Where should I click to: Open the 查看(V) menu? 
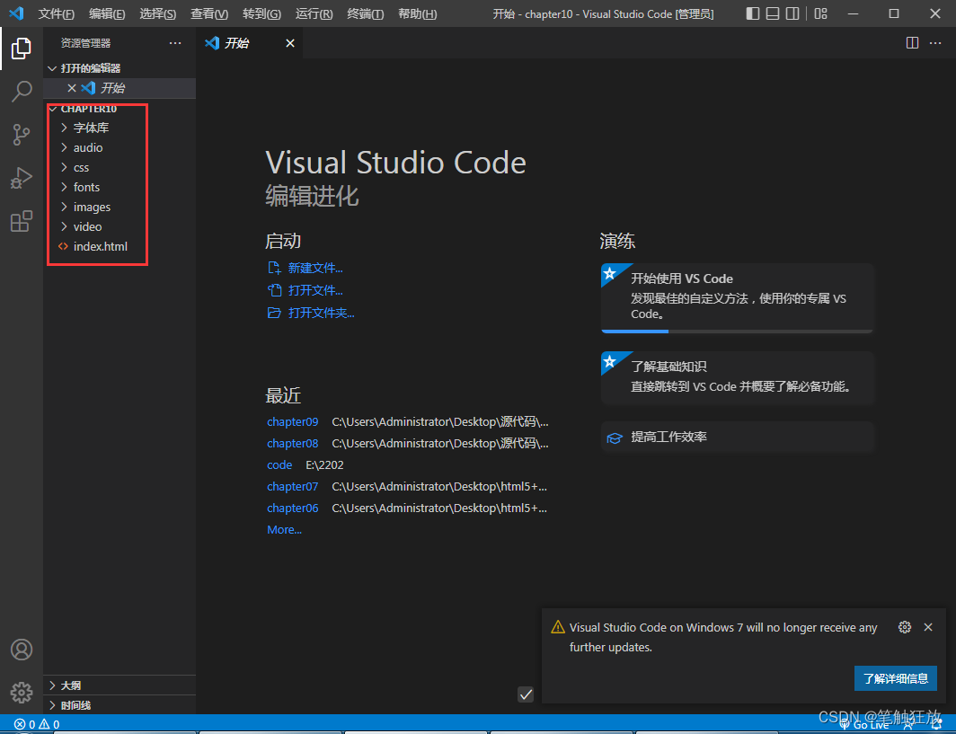pos(209,13)
